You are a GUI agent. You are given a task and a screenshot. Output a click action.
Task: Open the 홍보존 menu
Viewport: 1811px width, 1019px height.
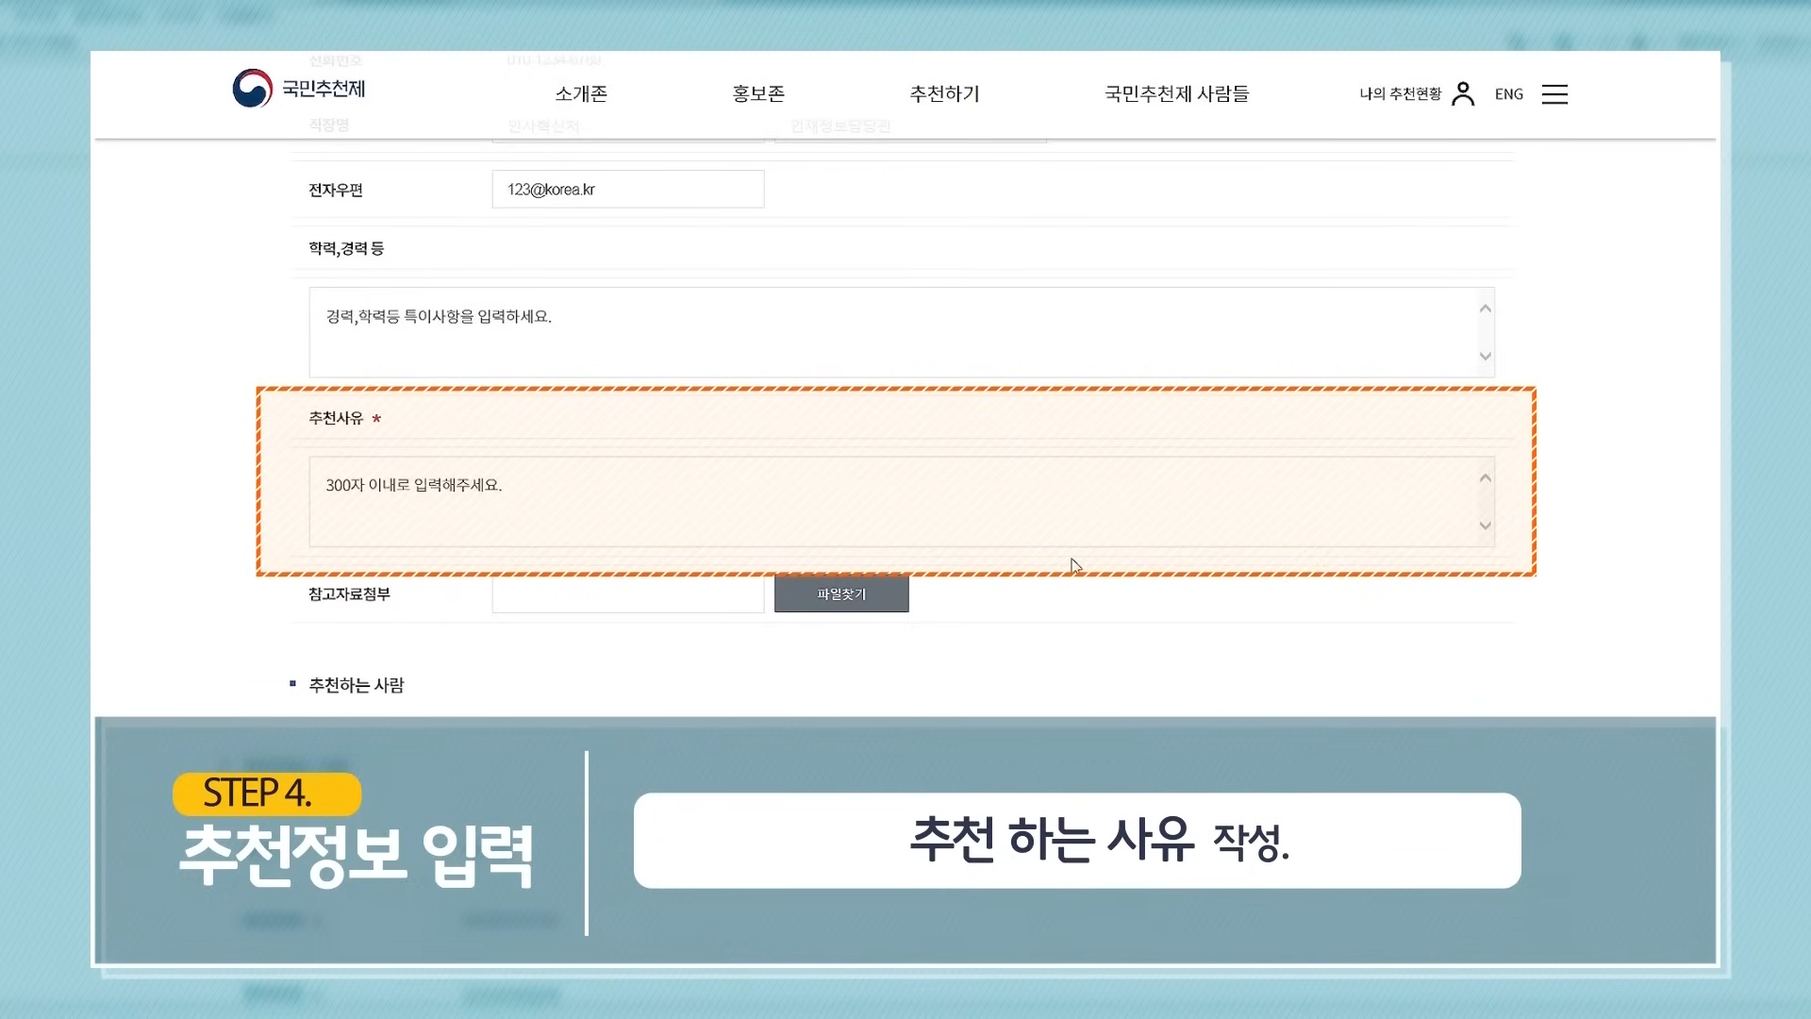point(758,93)
